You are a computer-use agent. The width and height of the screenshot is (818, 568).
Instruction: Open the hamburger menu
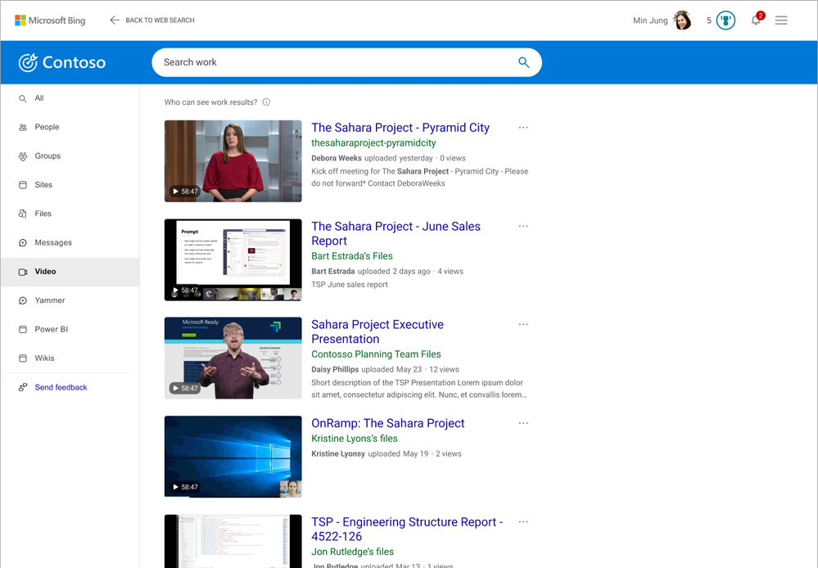pos(781,20)
